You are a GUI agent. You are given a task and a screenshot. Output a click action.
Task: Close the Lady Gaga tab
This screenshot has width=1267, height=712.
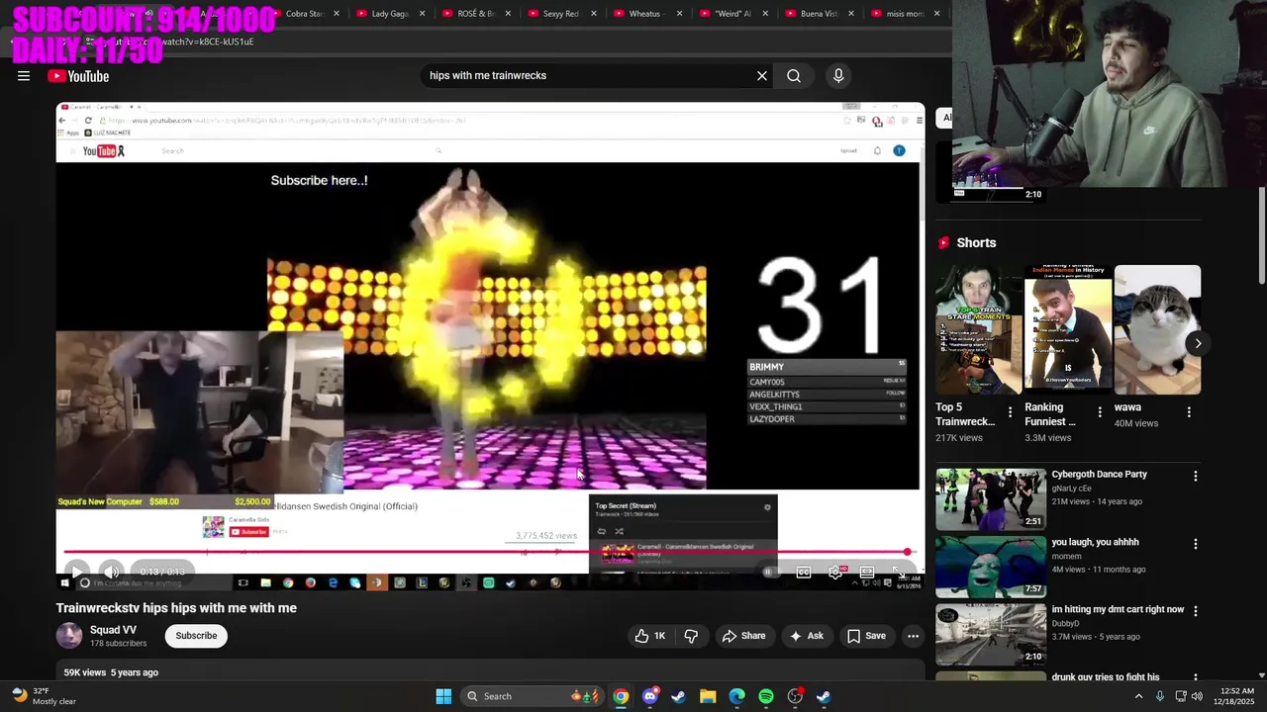[x=422, y=14]
